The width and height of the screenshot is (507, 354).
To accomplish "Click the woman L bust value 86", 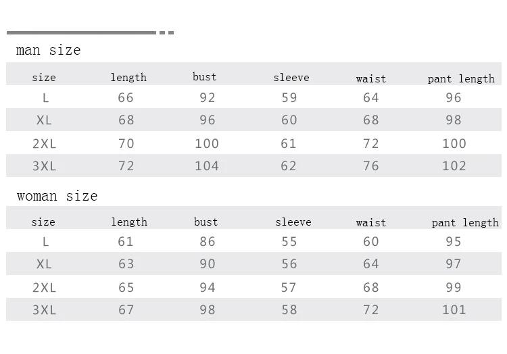I will pos(207,242).
